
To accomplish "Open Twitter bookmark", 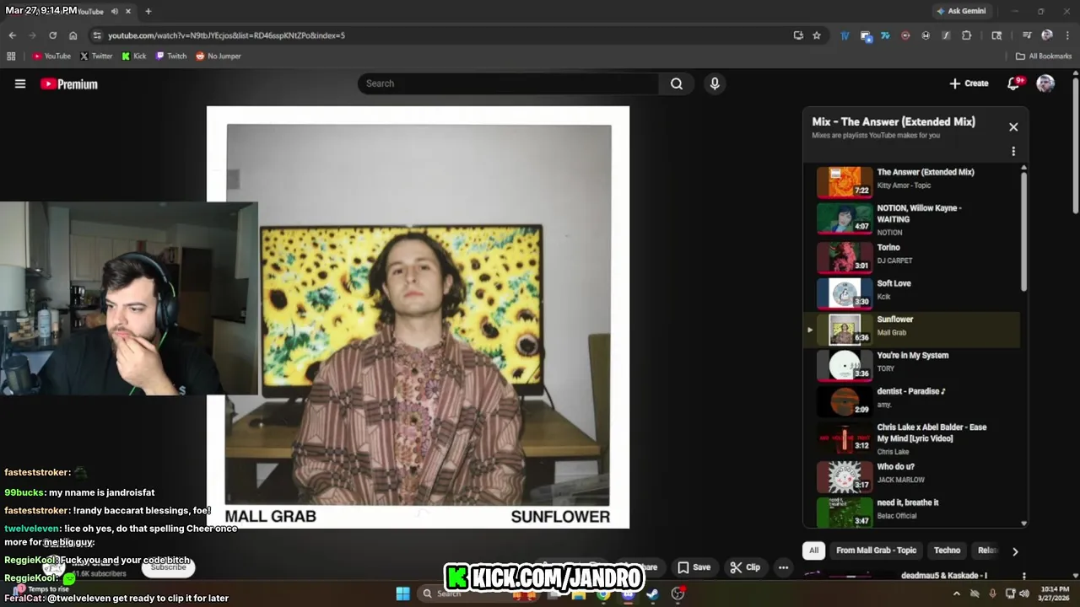I will click(x=96, y=56).
